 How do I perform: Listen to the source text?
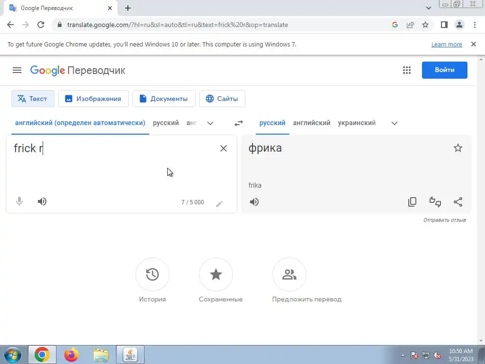pyautogui.click(x=42, y=201)
